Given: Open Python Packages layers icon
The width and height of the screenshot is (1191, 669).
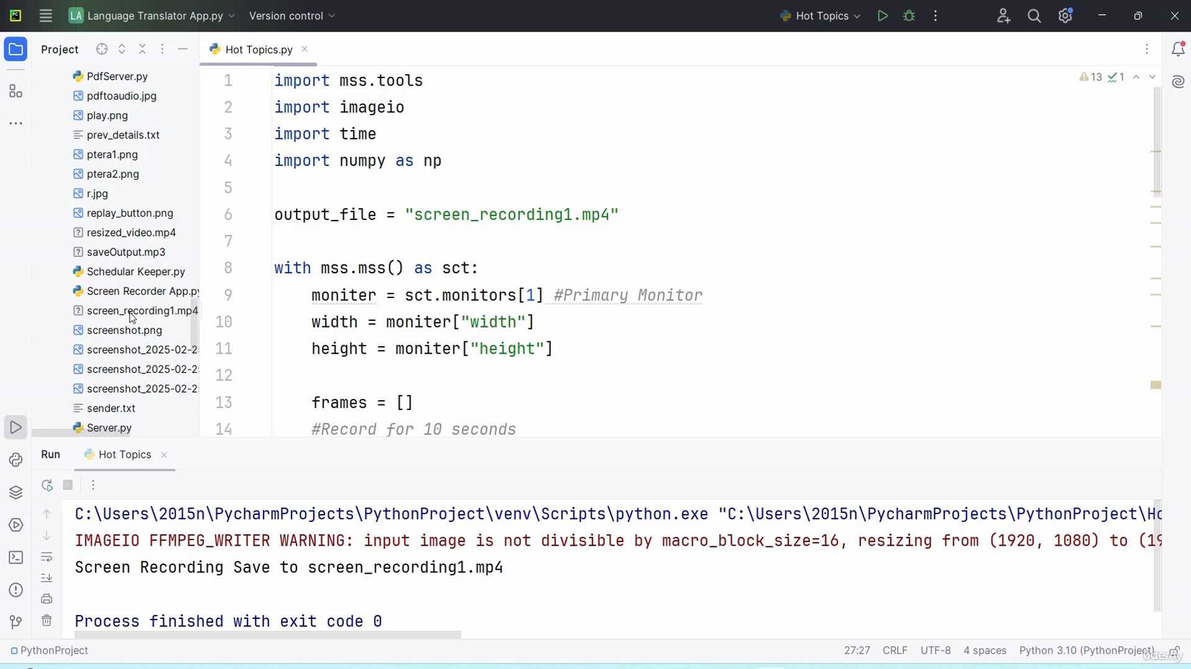Looking at the screenshot, I should [x=16, y=492].
